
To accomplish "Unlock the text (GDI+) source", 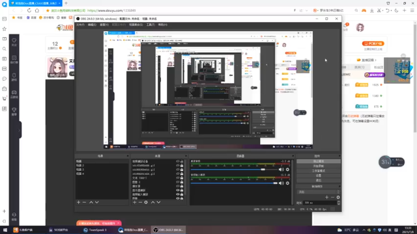I will pos(182,177).
